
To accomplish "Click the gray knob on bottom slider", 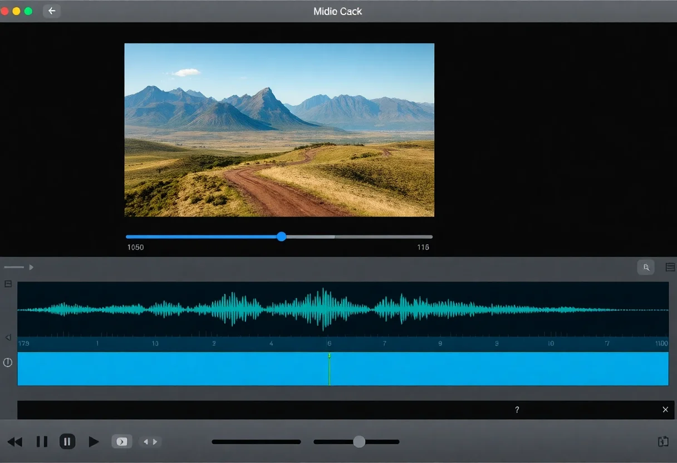I will 359,442.
